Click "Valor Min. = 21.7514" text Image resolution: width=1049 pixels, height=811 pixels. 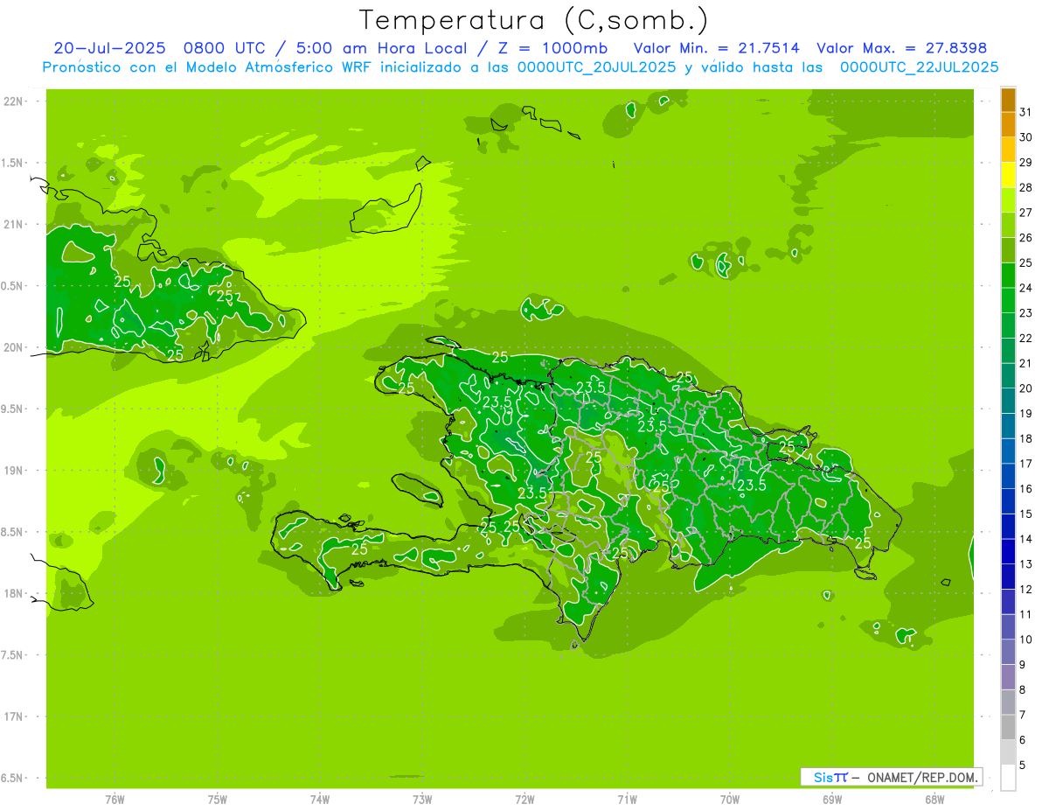pyautogui.click(x=716, y=48)
